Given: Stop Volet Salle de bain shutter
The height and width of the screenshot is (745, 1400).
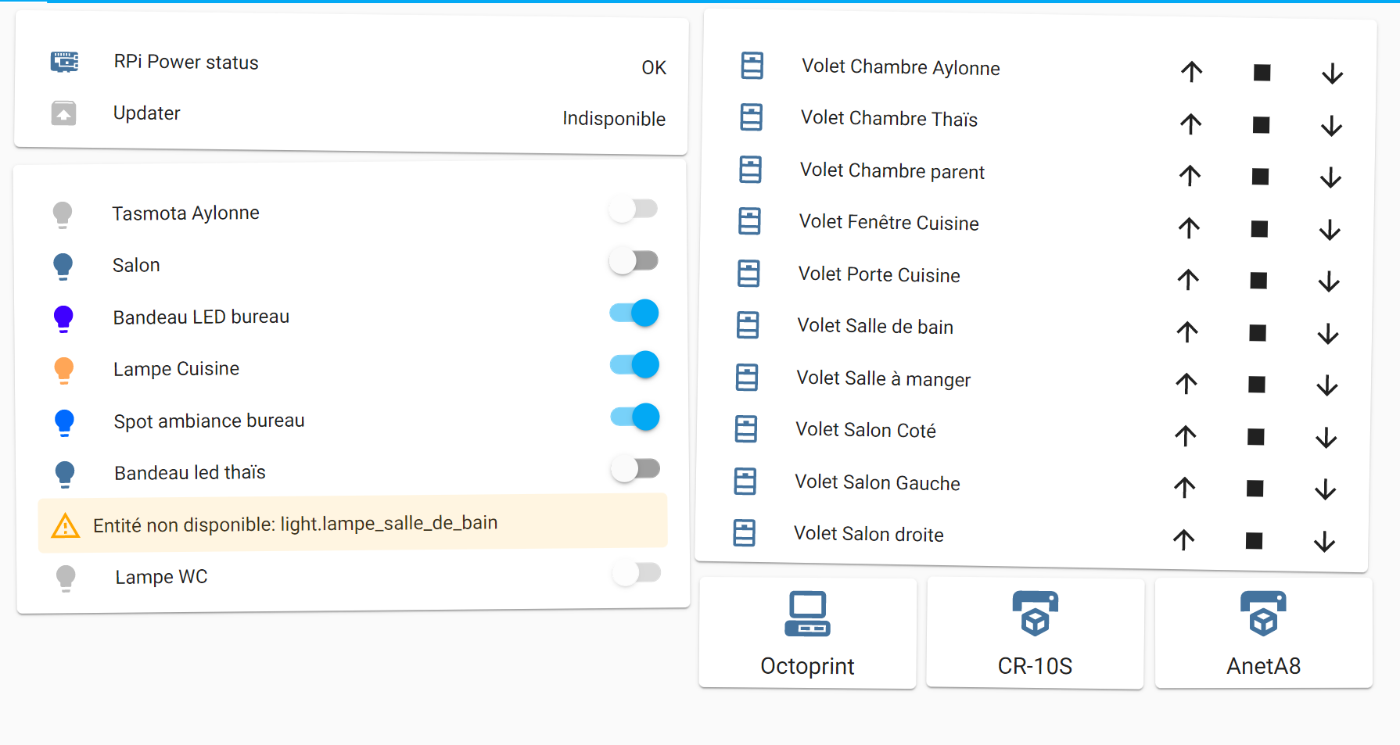Looking at the screenshot, I should click(x=1258, y=333).
